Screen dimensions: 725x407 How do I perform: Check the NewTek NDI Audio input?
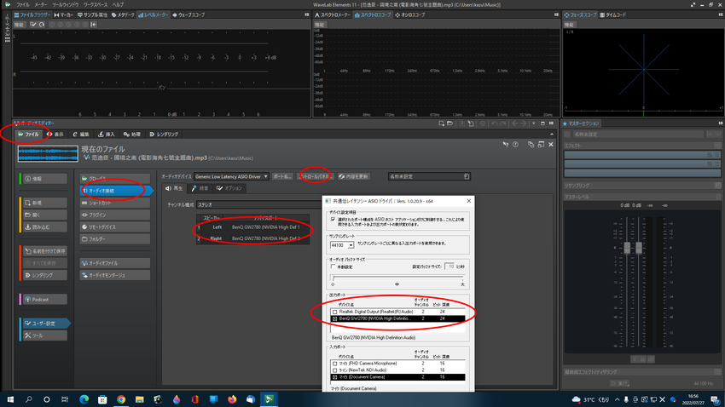tap(335, 370)
